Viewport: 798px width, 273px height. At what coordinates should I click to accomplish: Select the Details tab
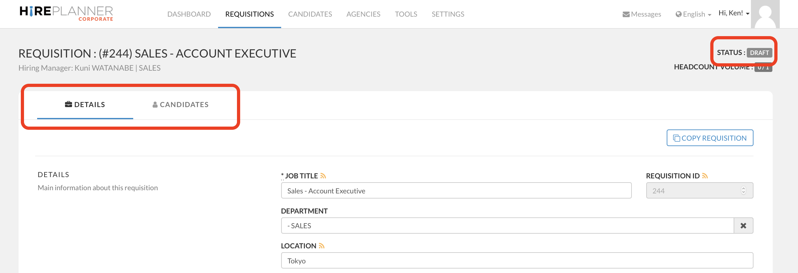[85, 105]
